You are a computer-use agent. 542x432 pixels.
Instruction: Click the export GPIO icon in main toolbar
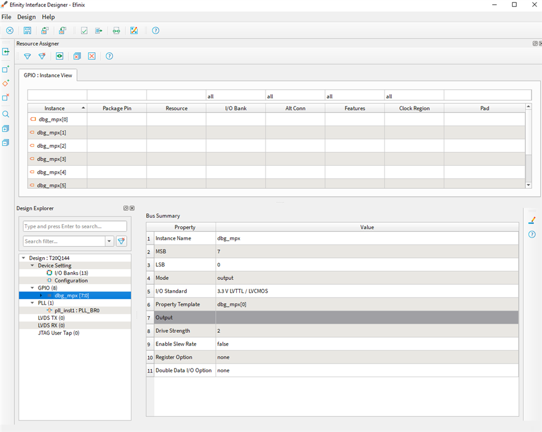[x=62, y=31]
